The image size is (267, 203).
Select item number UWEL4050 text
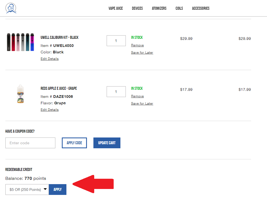pos(63,46)
